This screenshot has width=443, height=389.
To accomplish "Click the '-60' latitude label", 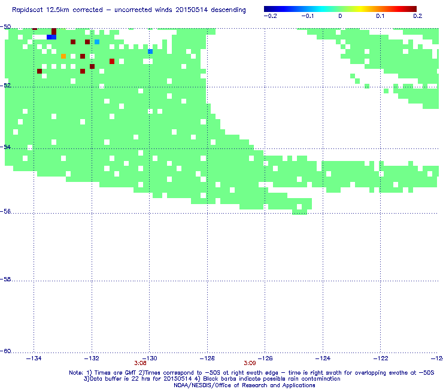I will point(5,351).
